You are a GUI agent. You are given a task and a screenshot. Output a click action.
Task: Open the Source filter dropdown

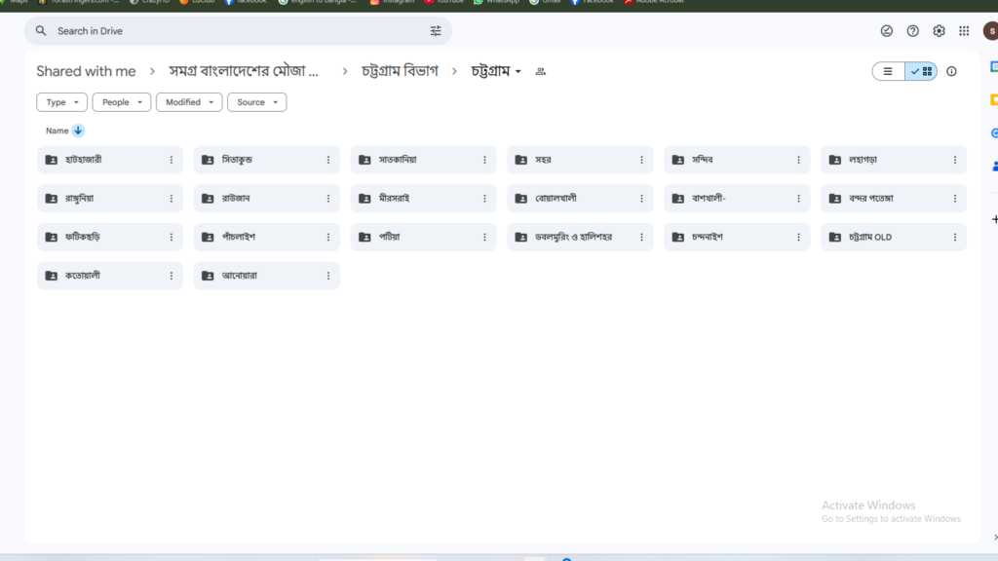pos(256,102)
